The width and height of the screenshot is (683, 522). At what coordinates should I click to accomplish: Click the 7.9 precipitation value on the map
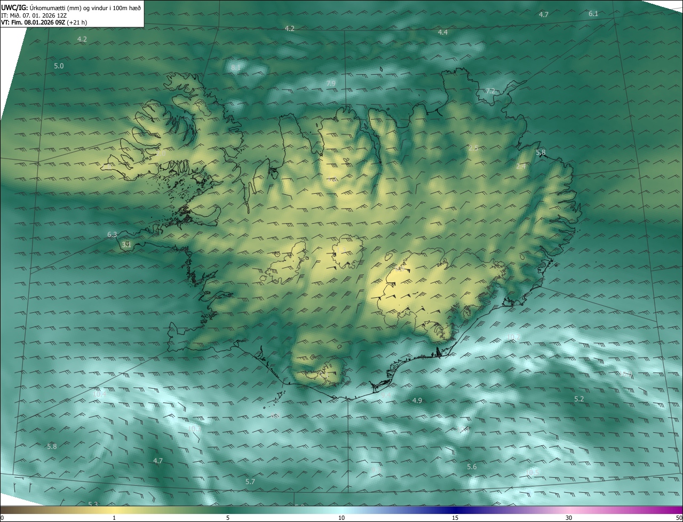pos(331,83)
